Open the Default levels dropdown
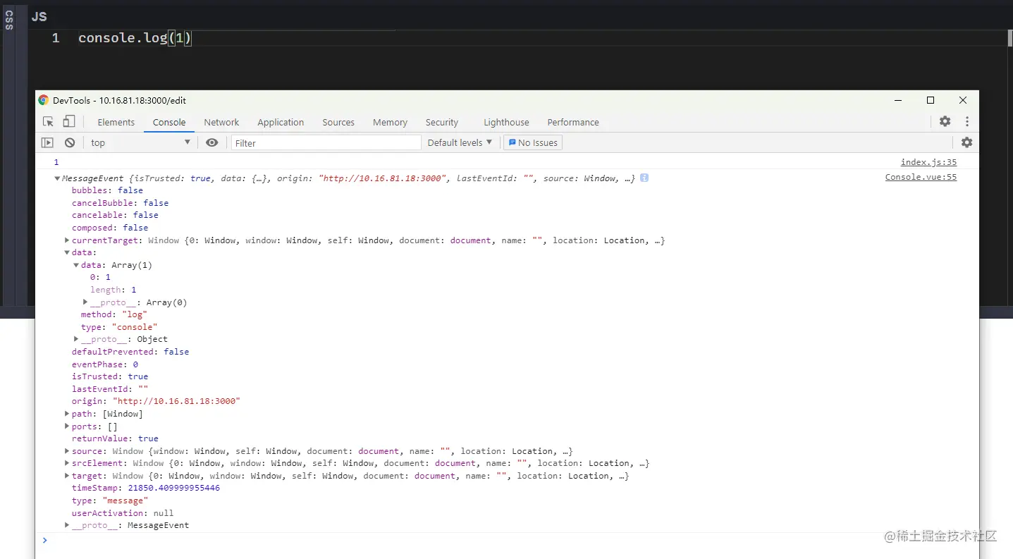1013x559 pixels. pos(460,142)
